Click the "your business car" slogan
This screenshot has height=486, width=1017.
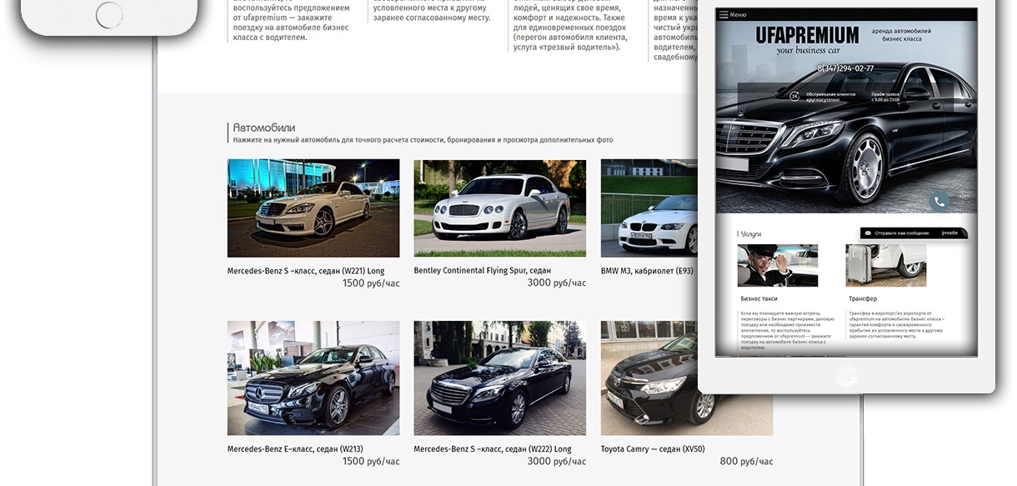(808, 51)
